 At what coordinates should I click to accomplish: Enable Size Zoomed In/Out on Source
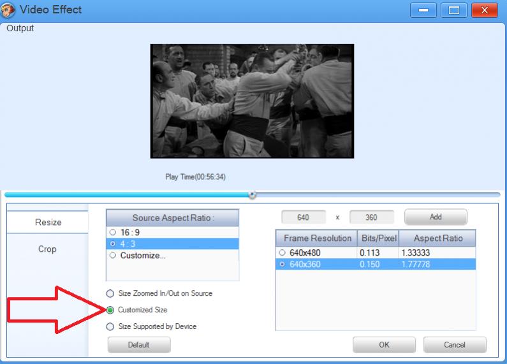click(110, 293)
